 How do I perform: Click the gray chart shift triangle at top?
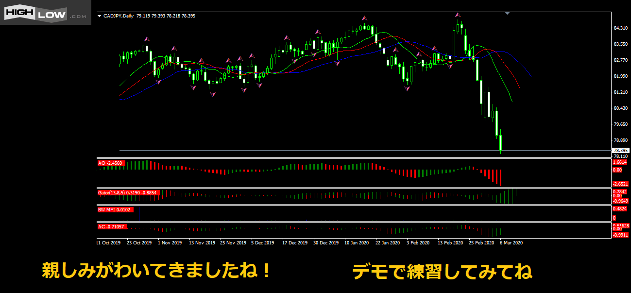click(x=507, y=13)
